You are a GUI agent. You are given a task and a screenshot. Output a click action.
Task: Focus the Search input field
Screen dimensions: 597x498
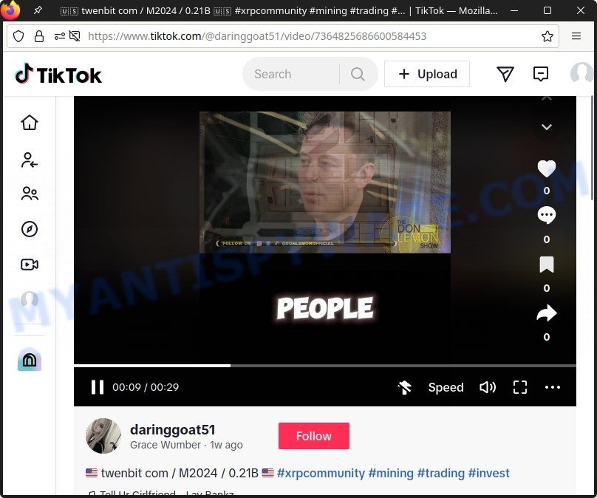point(293,74)
